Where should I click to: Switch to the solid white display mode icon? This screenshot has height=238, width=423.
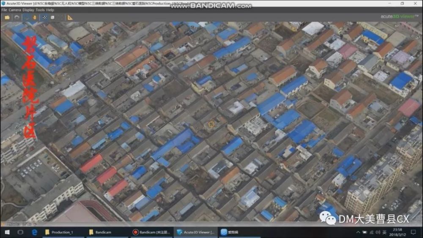(x=52, y=17)
